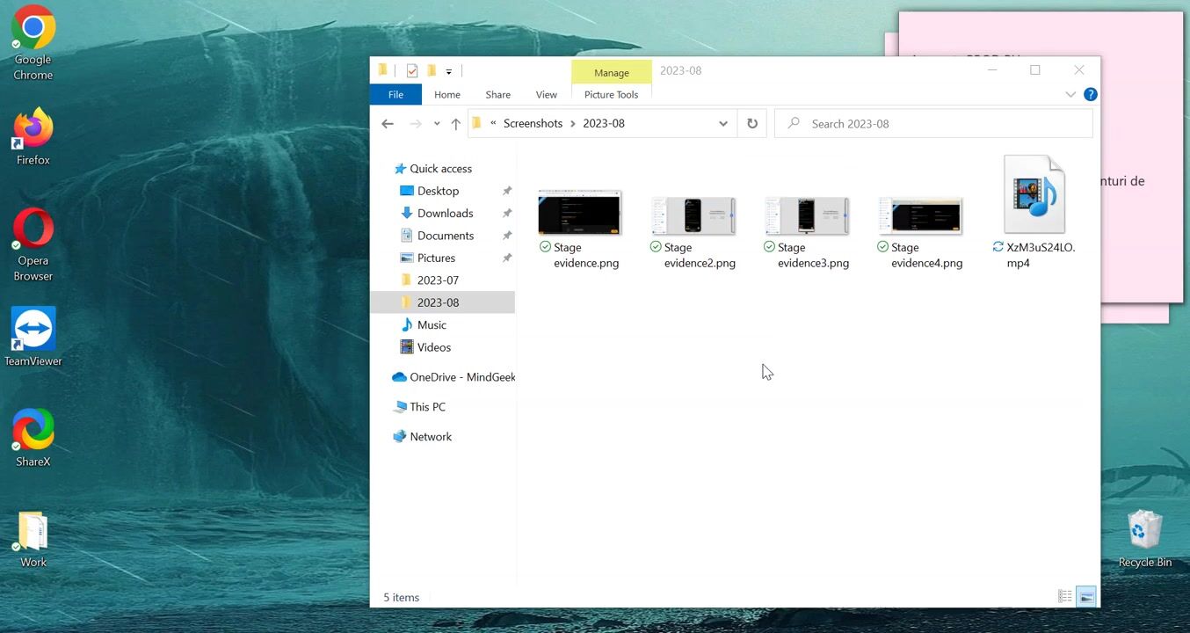This screenshot has width=1190, height=633.
Task: Open the View ribbon tab
Action: (546, 95)
